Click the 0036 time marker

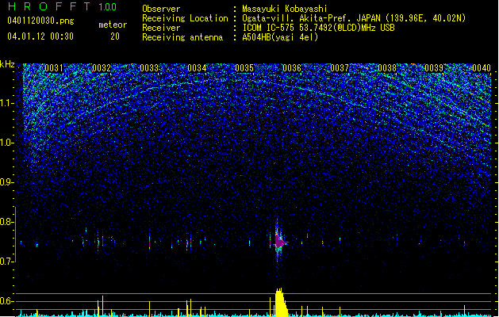[292, 68]
